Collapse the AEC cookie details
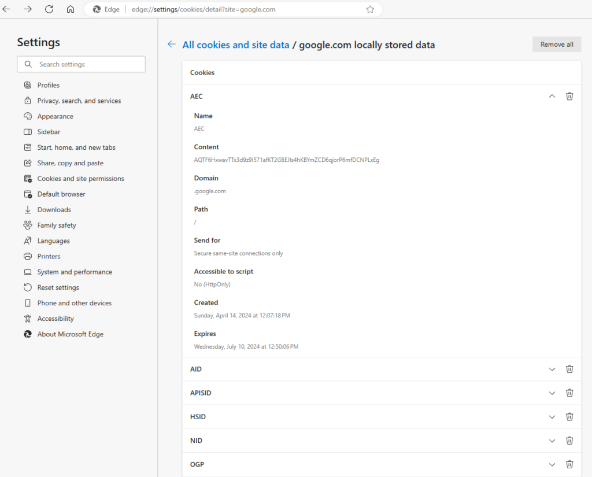The image size is (592, 477). (x=552, y=97)
